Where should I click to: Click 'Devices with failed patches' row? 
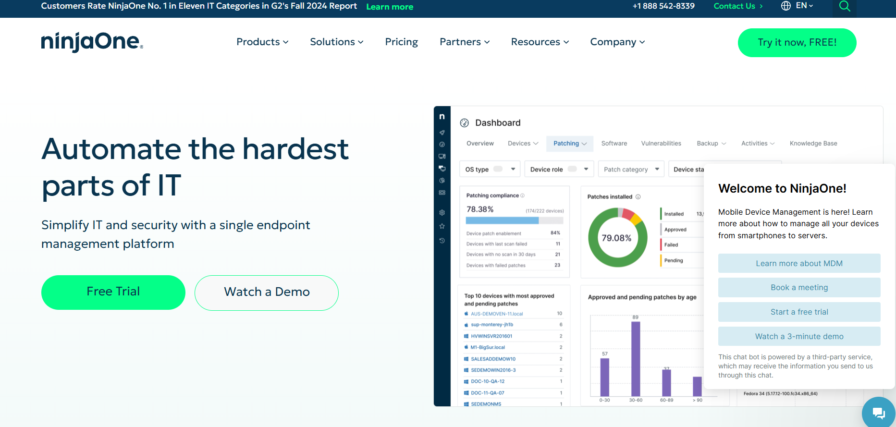click(x=513, y=265)
